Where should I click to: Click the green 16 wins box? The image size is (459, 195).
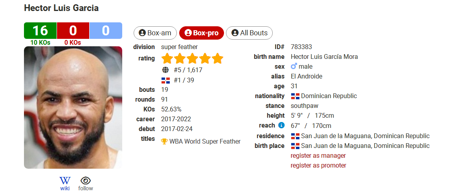[40, 31]
